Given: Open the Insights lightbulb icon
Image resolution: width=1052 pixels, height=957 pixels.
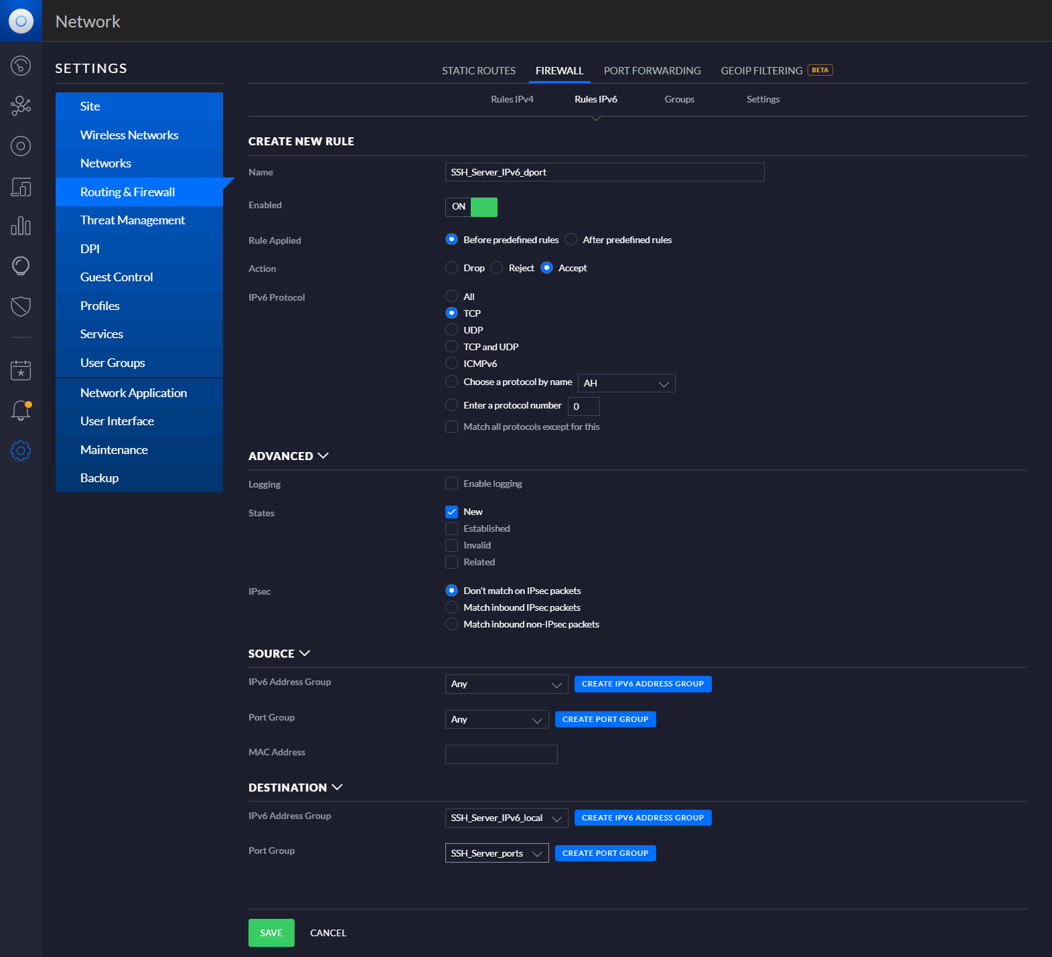Looking at the screenshot, I should tap(21, 266).
